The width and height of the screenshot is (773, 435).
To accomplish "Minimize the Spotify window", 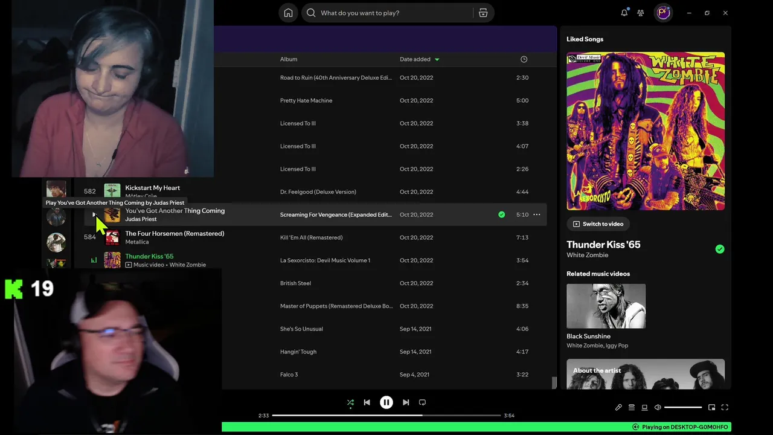I will 689,13.
